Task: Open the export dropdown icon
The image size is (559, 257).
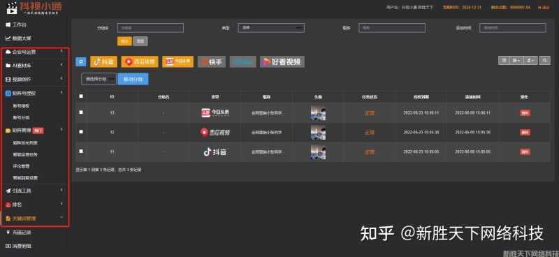Action: coord(530,61)
